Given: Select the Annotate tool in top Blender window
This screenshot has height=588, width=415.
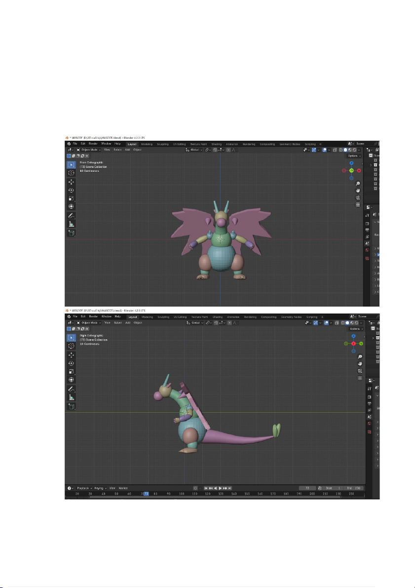Looking at the screenshot, I should 71,216.
